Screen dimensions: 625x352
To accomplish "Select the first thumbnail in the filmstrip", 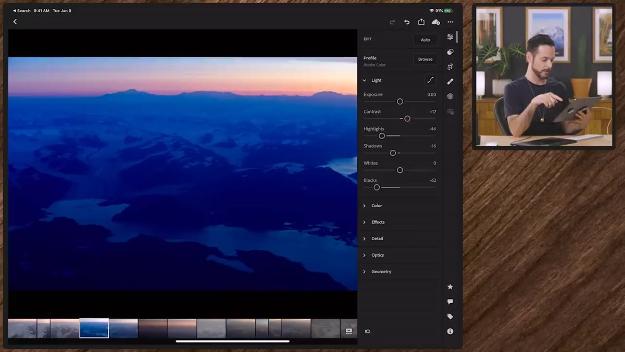I will 22,329.
